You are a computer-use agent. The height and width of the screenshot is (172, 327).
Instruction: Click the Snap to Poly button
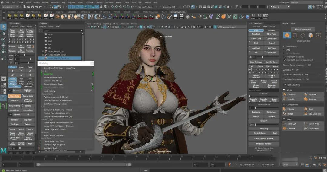[15, 106]
